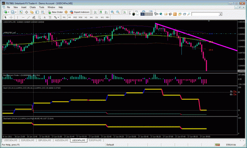
Task: Show the Data Window icon
Action: (x=26, y=12)
